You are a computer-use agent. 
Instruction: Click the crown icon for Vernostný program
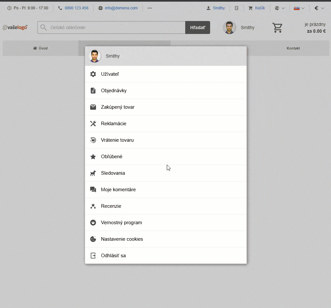pos(93,223)
